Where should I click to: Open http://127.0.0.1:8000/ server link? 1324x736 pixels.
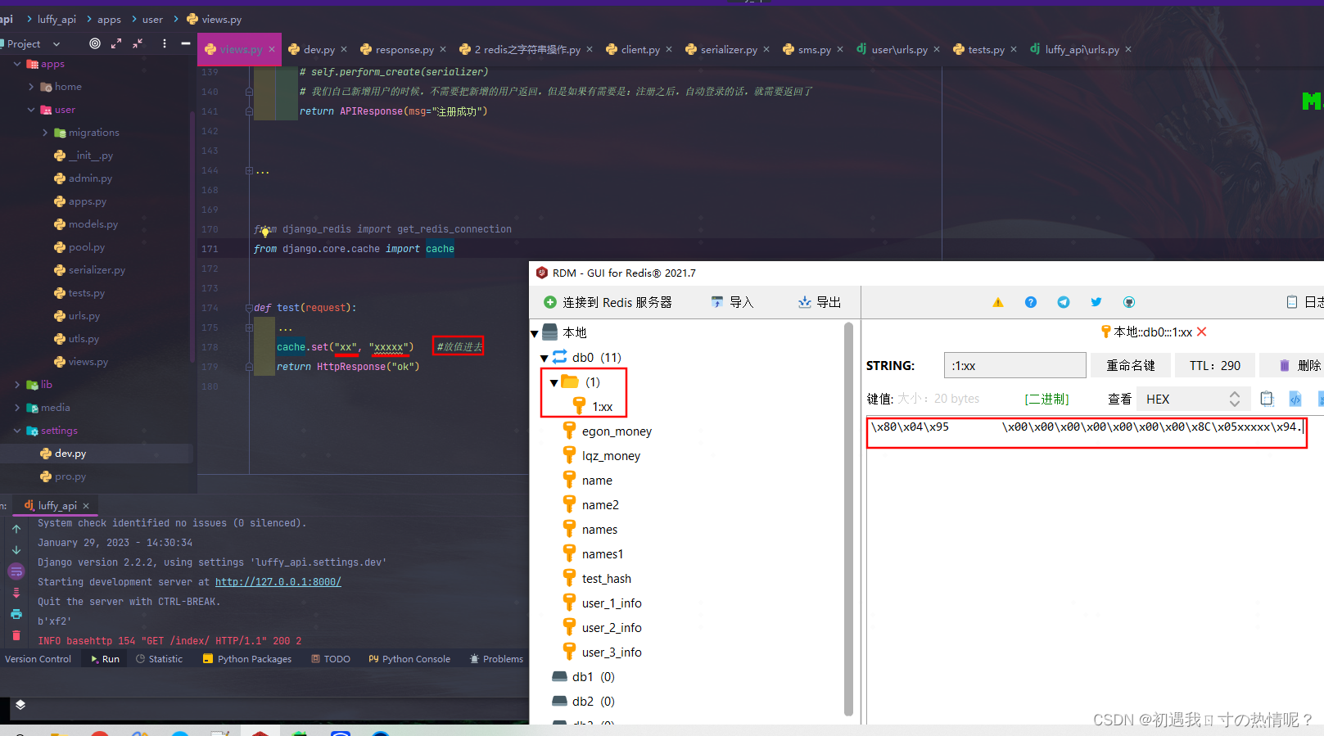pos(278,582)
